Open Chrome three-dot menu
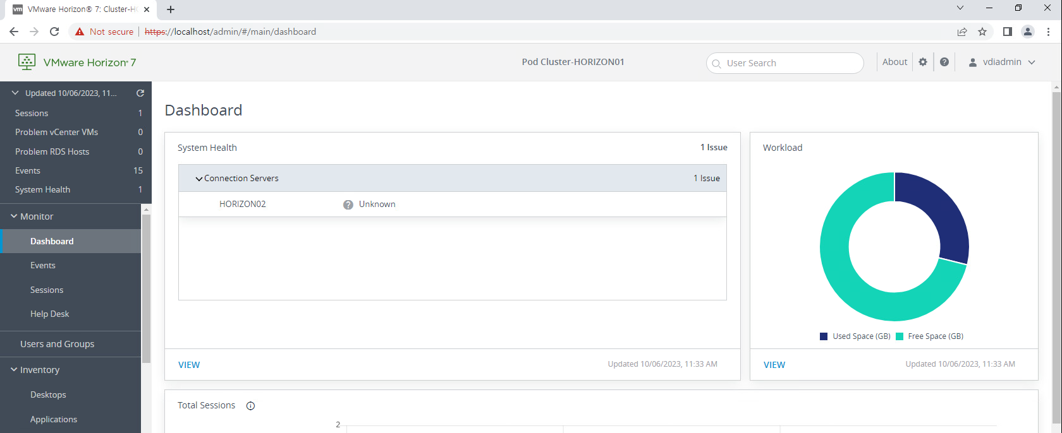Viewport: 1062px width, 433px height. pos(1048,32)
